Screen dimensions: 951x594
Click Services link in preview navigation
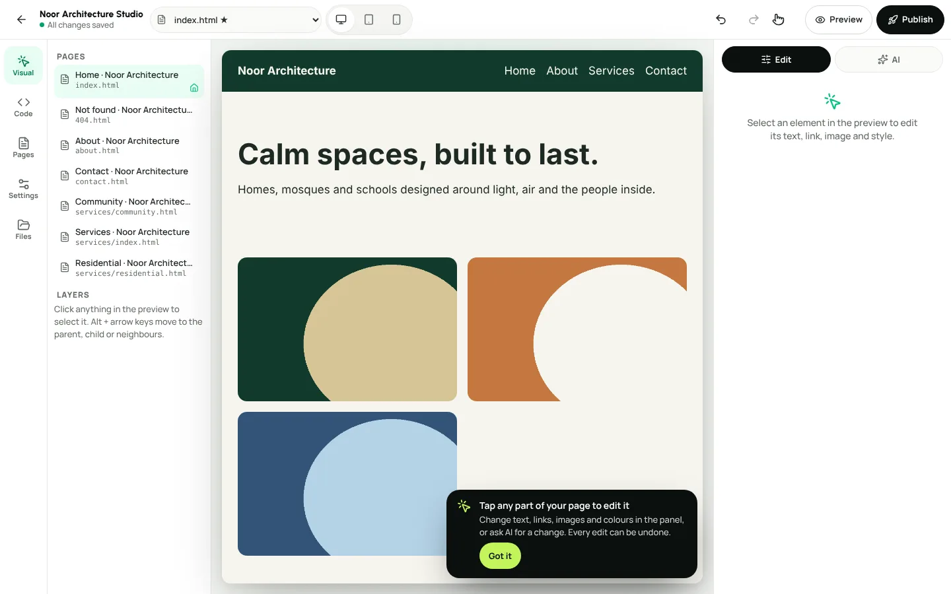tap(612, 71)
